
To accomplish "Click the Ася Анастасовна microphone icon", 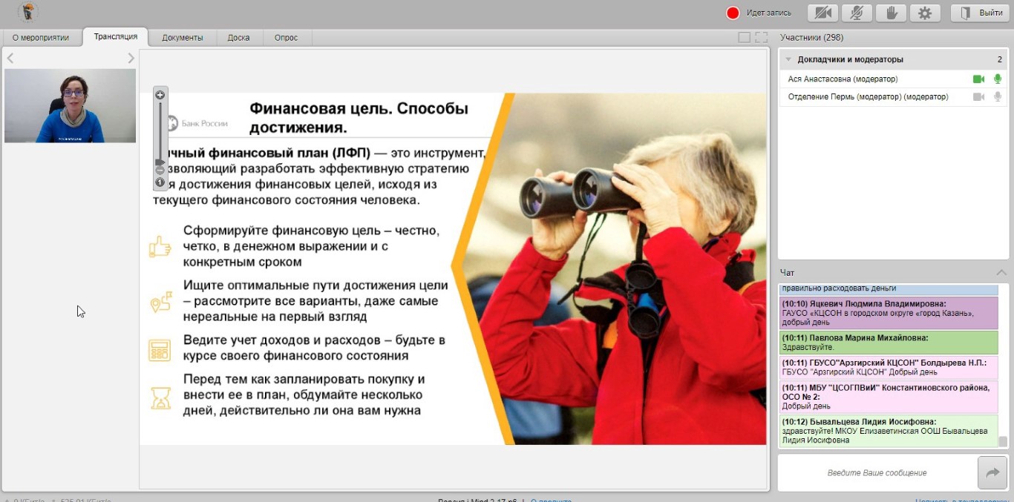I will (x=998, y=79).
